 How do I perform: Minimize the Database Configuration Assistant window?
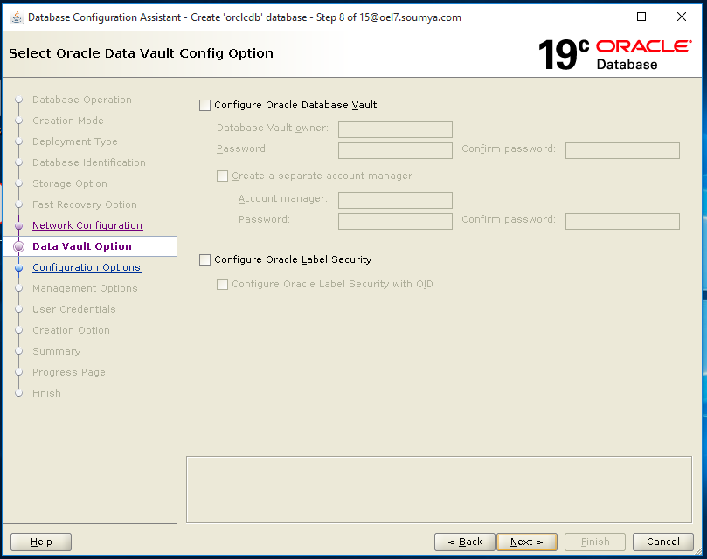(x=602, y=17)
